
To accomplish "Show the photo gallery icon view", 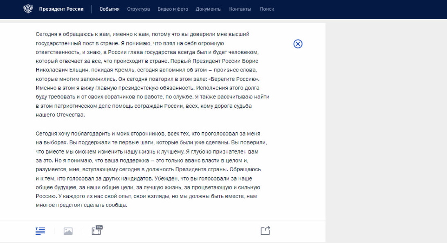I will pyautogui.click(x=68, y=231).
